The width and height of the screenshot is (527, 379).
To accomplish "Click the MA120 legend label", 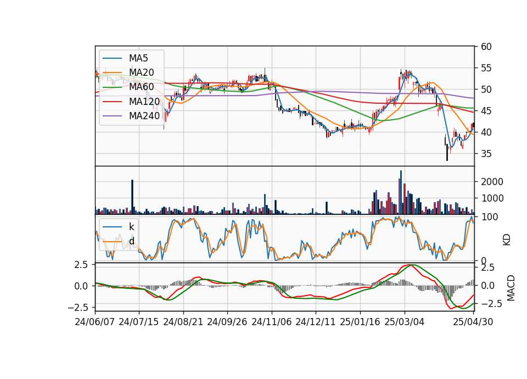I will (144, 101).
